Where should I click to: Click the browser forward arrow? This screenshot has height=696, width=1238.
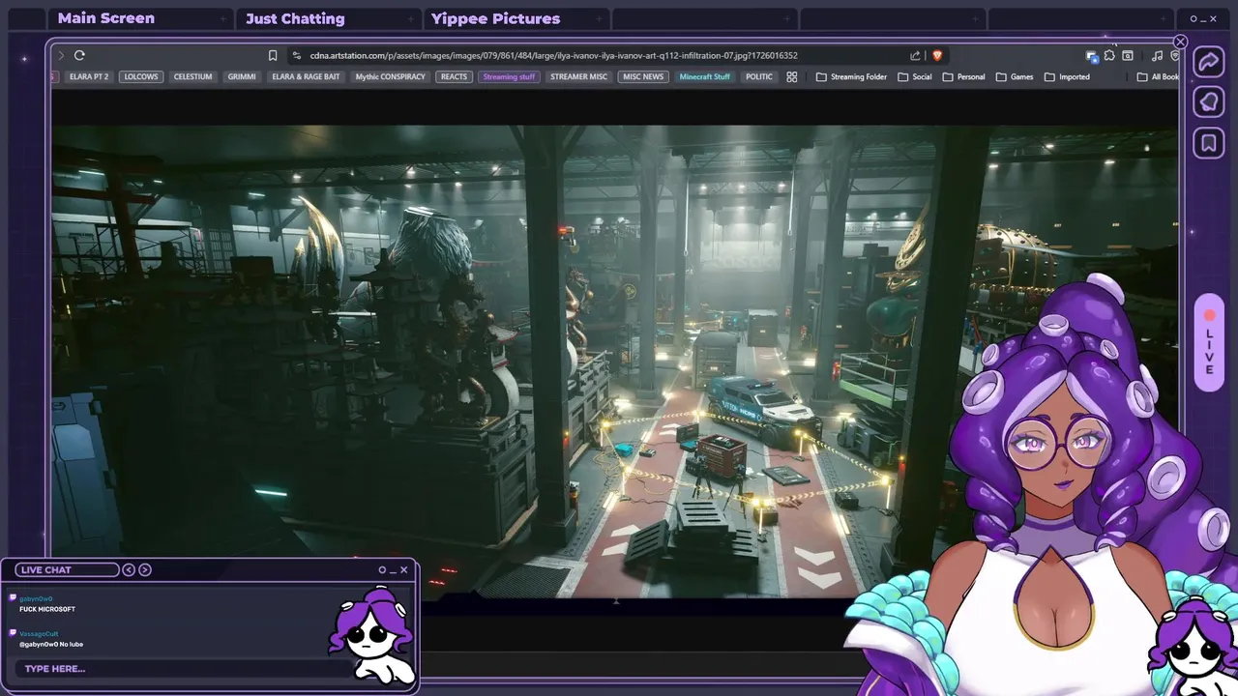click(61, 55)
